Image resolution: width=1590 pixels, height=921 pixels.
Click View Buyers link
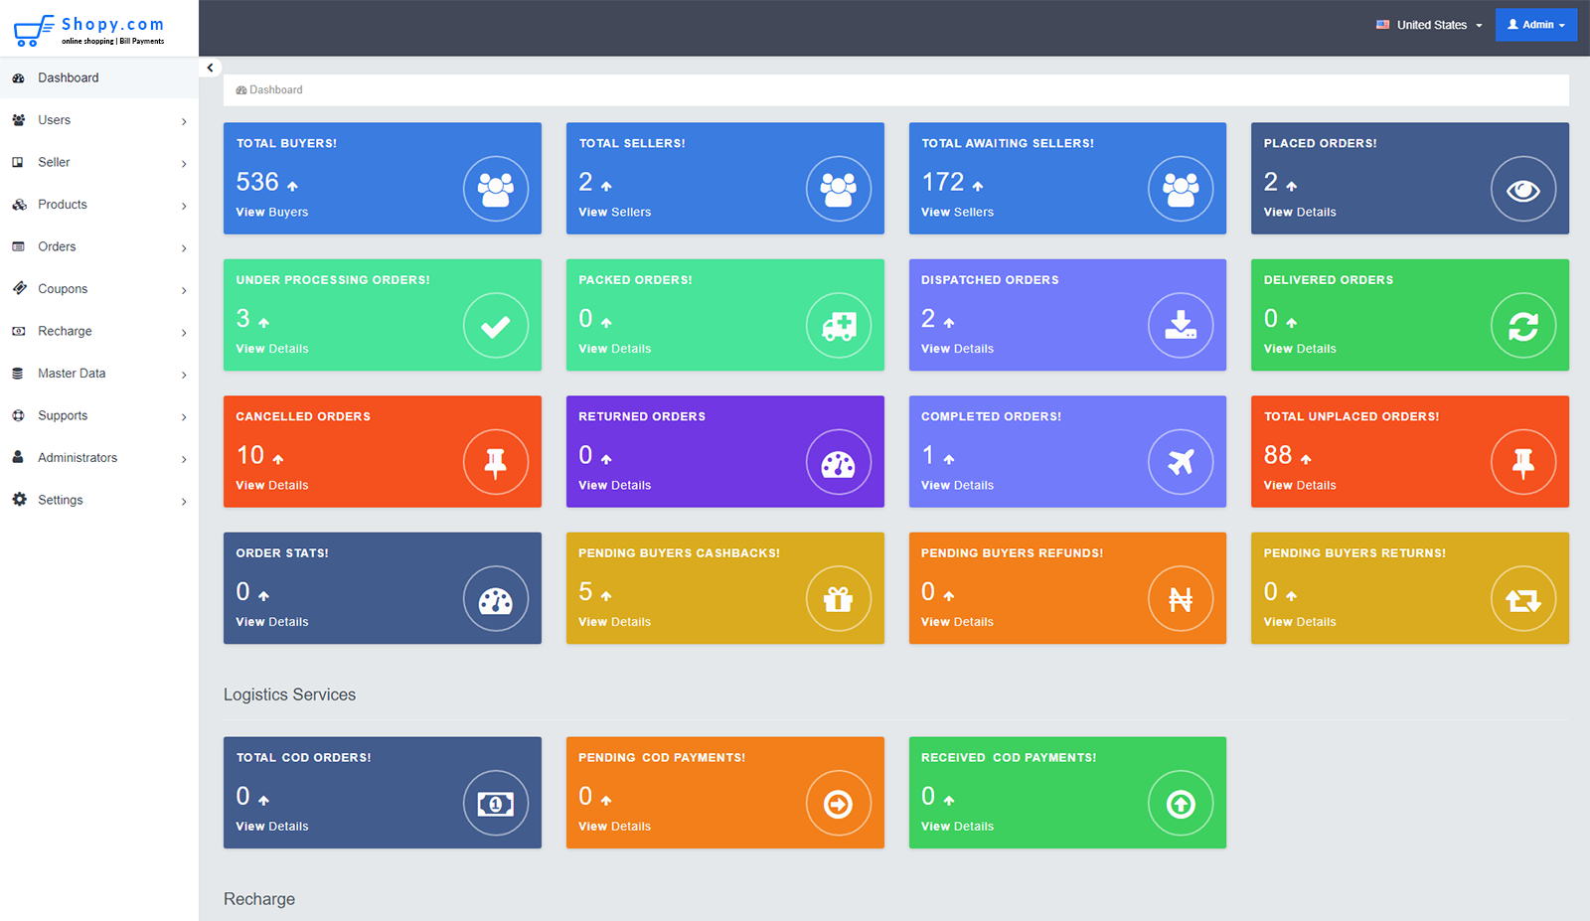click(x=272, y=212)
